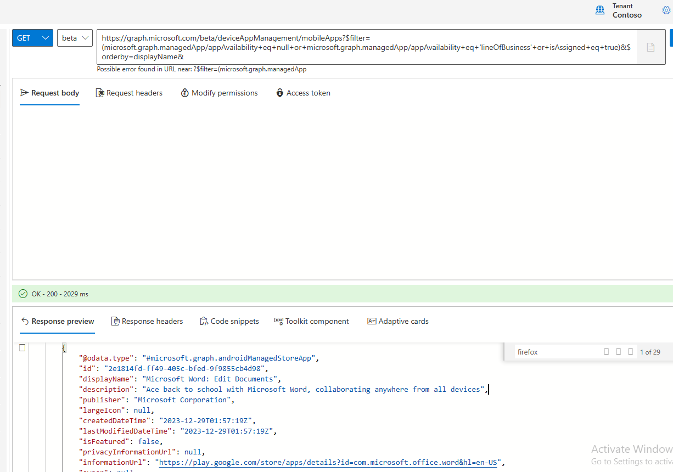Select the createdDateTime value line
Screen dimensions: 673x472
click(167, 420)
